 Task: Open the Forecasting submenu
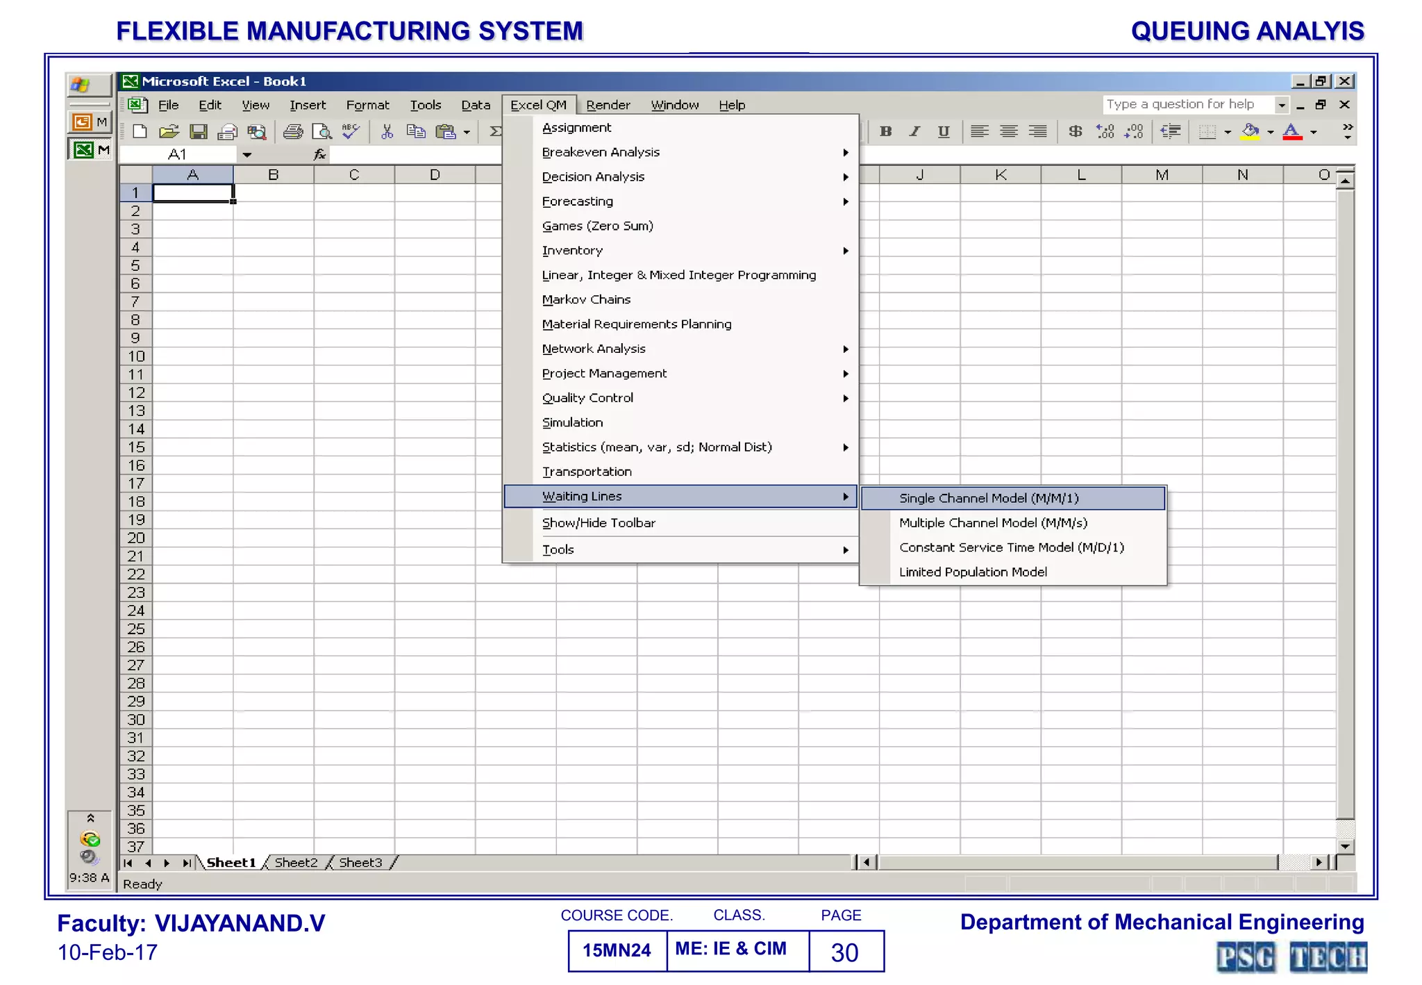[x=578, y=201]
